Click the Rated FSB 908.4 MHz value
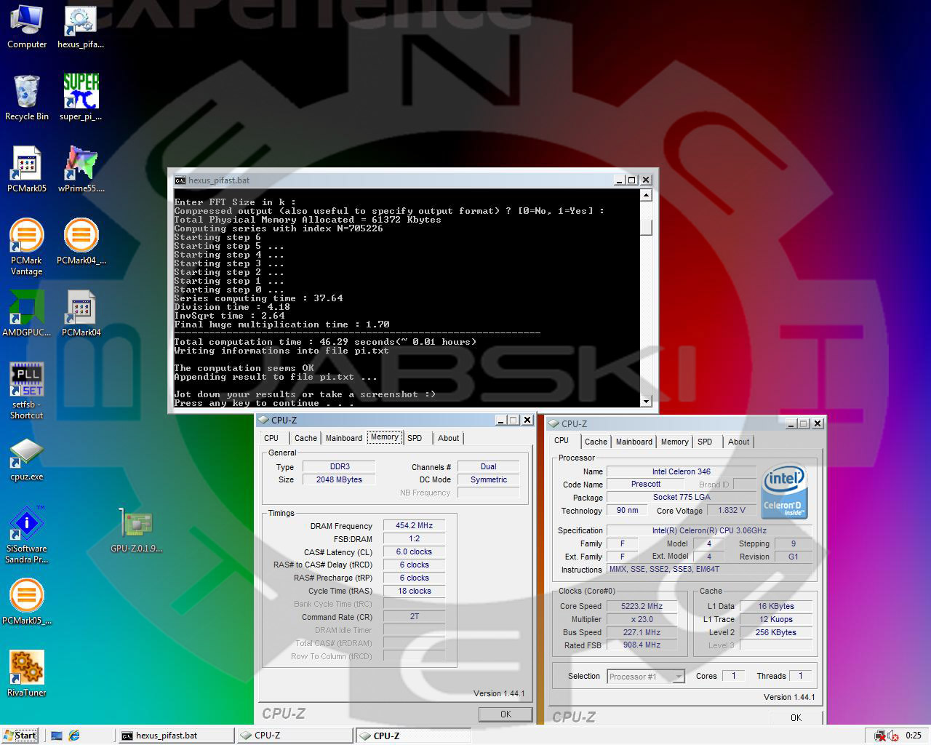 (x=642, y=645)
